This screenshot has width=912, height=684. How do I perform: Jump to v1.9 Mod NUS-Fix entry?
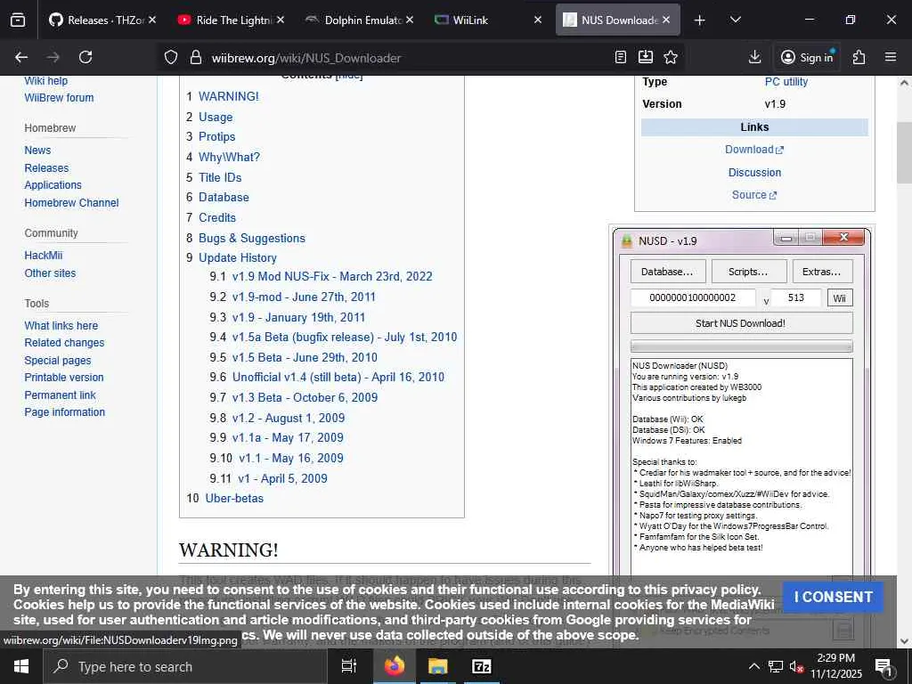[x=332, y=276]
